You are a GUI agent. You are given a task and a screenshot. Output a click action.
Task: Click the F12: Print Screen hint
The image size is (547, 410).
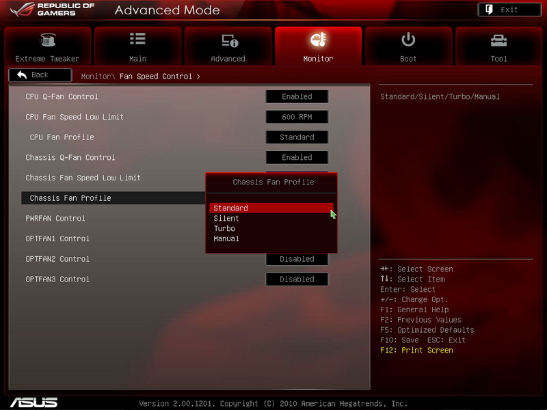[416, 350]
